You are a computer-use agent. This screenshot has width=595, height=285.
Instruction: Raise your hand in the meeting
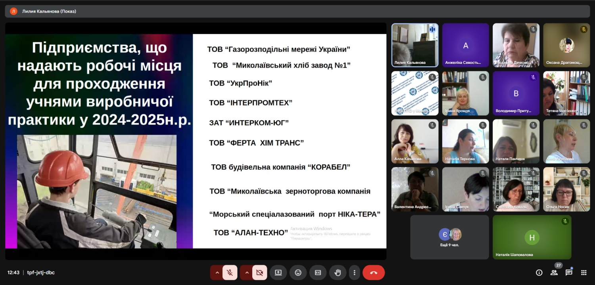[338, 273]
